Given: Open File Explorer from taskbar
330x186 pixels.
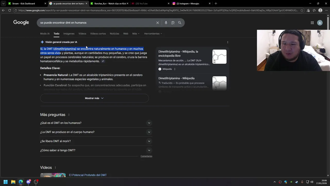Looking at the screenshot, I should (13, 182).
